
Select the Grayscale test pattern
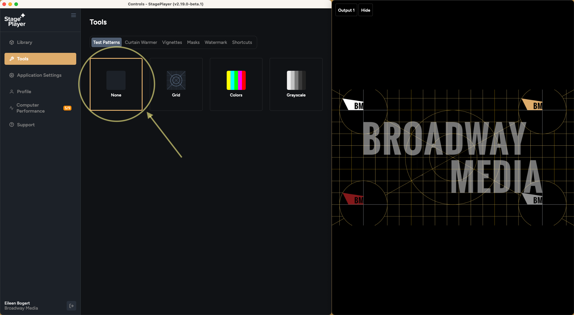[x=296, y=84]
